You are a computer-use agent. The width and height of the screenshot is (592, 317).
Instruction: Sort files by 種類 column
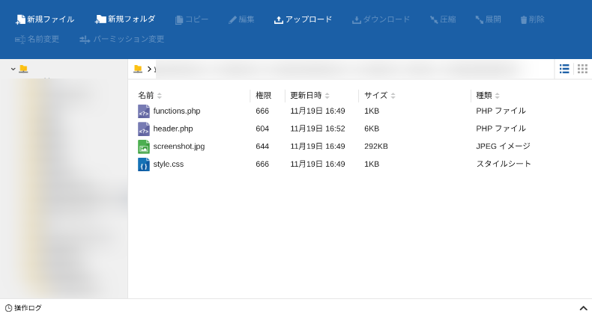(x=498, y=96)
